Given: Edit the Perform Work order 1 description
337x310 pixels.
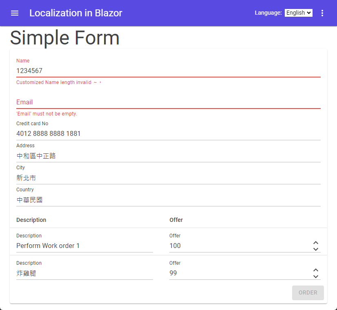Looking at the screenshot, I should tap(84, 246).
